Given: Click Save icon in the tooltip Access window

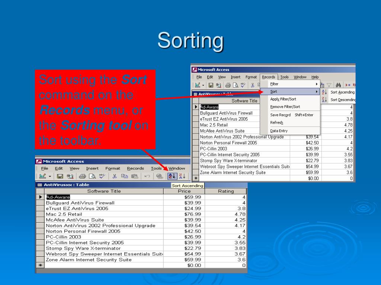Looking at the screenshot, I should tap(60, 176).
